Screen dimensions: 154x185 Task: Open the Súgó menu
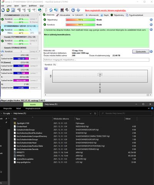[x=41, y=6]
